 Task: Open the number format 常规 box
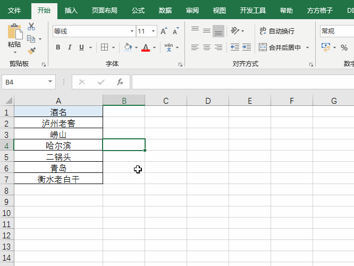click(337, 31)
